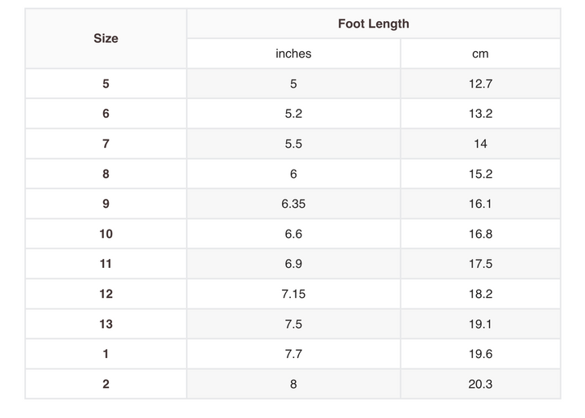Click the 13.2 cm value
Image resolution: width=585 pixels, height=418 pixels.
480,114
